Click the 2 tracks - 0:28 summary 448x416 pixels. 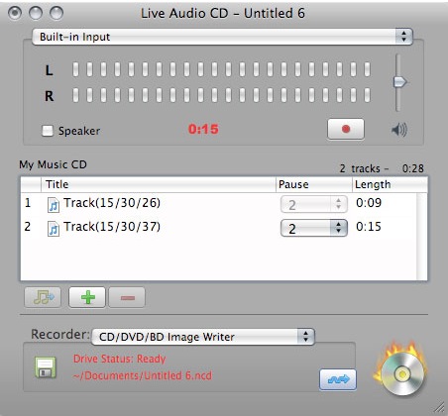pyautogui.click(x=382, y=168)
